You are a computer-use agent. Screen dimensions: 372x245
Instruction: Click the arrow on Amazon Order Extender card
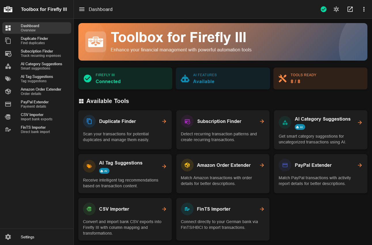[x=262, y=165]
